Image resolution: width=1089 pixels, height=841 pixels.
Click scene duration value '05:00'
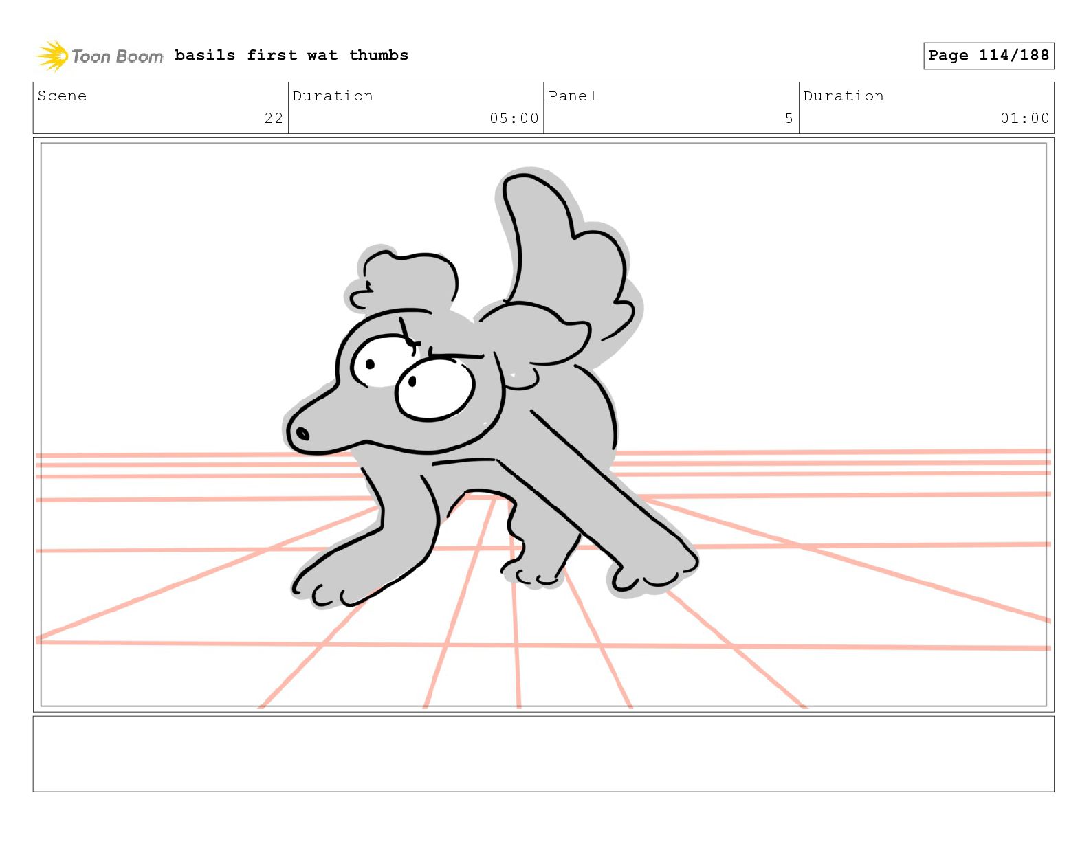click(x=514, y=118)
